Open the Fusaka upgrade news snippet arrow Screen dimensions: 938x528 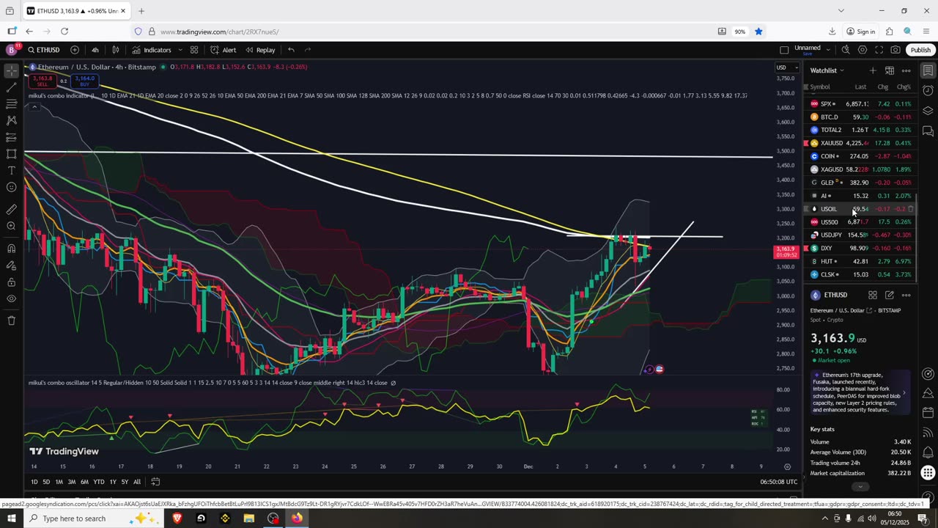904,392
